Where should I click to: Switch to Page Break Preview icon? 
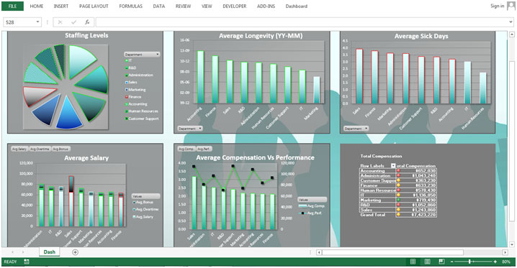point(441,262)
